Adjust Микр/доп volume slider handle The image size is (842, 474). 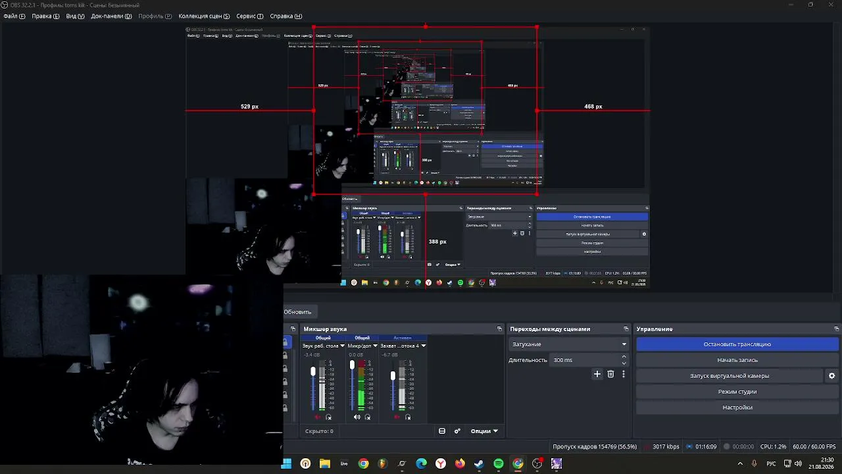(353, 365)
